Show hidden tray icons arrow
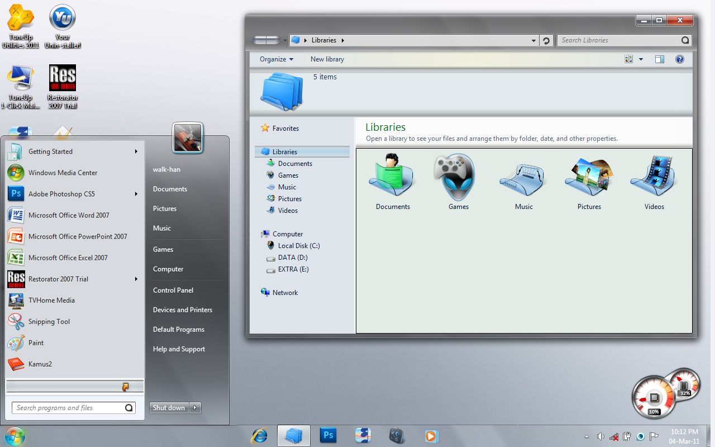The height and width of the screenshot is (447, 715). [587, 436]
